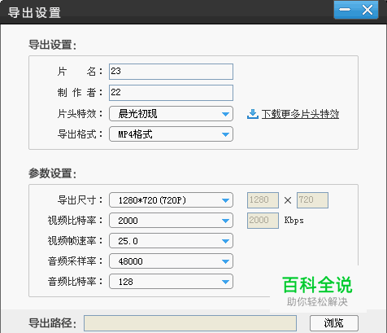Click the 视频帧速率 label text
Viewport: 387px width, 333px height.
[x=75, y=241]
